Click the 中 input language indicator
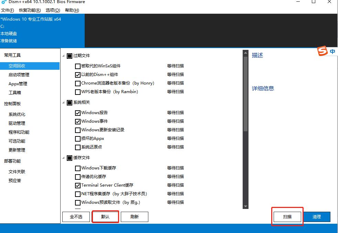The height and width of the screenshot is (233, 338). coord(332,51)
